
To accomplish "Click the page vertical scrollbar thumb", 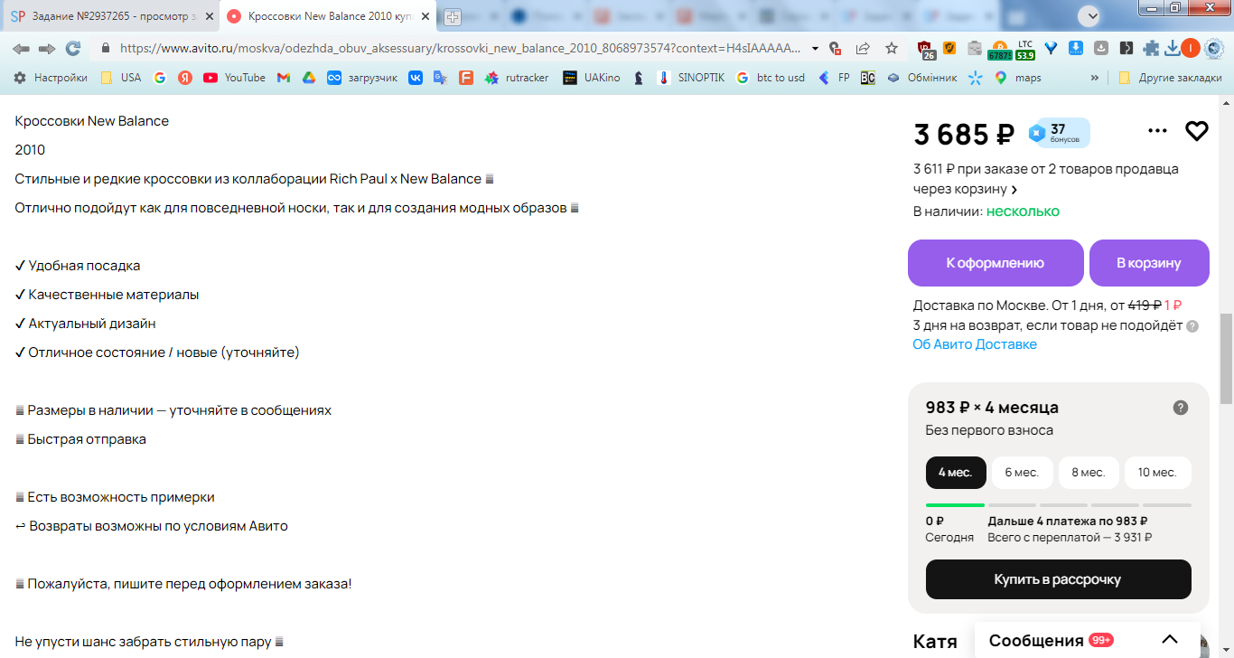I will 1226,359.
